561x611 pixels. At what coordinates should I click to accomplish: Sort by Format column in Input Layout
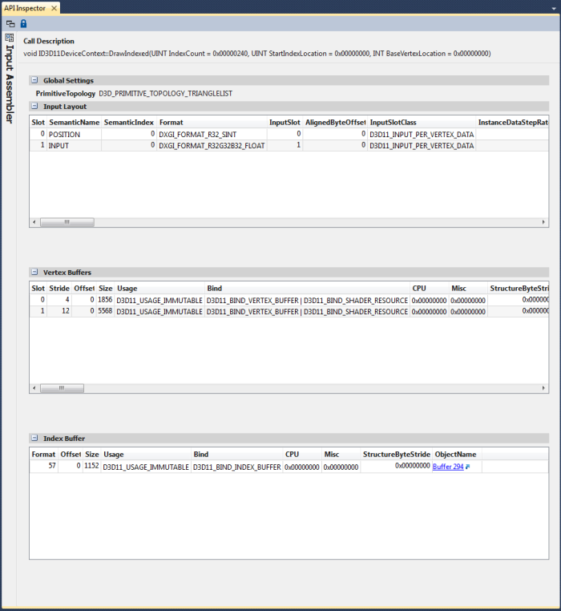[212, 122]
